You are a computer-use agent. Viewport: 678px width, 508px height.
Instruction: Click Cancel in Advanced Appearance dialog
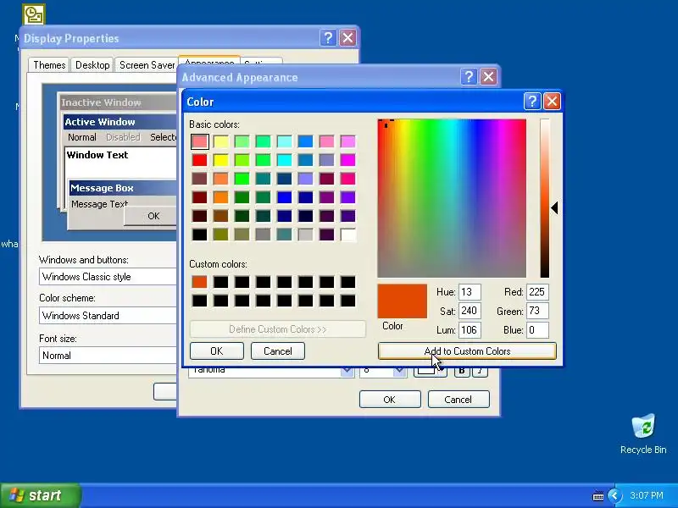click(458, 399)
